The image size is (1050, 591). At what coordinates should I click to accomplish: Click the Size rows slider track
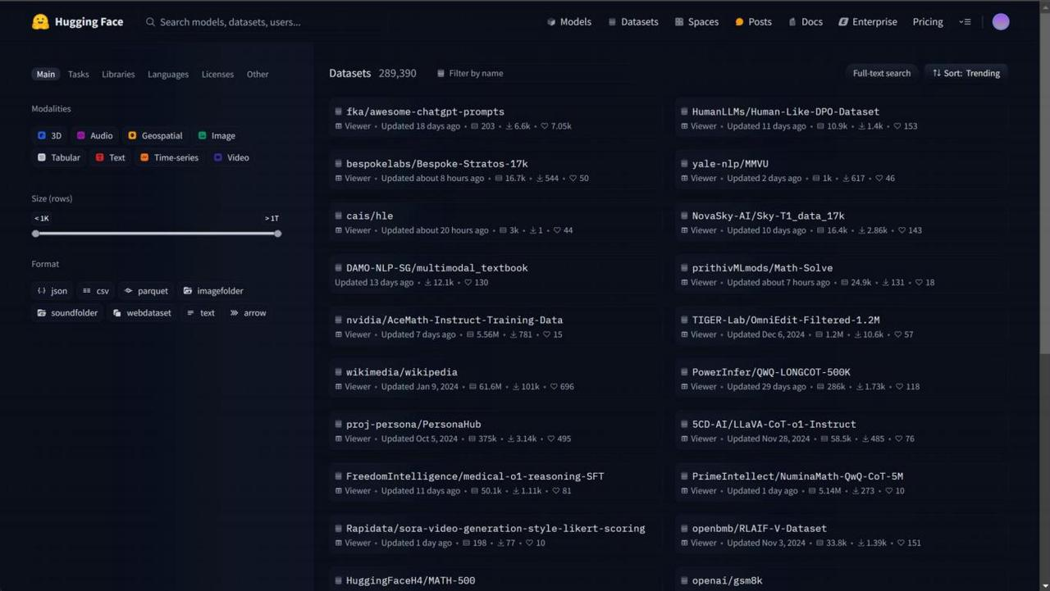(x=157, y=234)
